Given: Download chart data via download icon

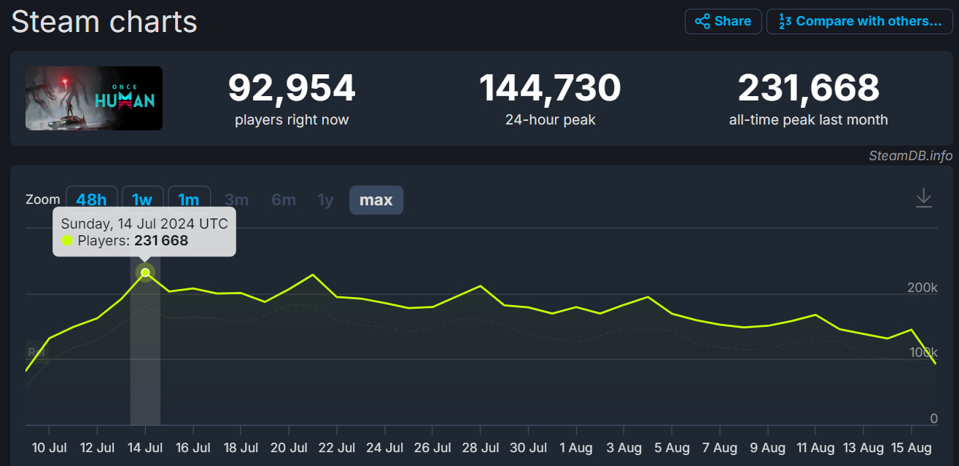Looking at the screenshot, I should (x=924, y=198).
